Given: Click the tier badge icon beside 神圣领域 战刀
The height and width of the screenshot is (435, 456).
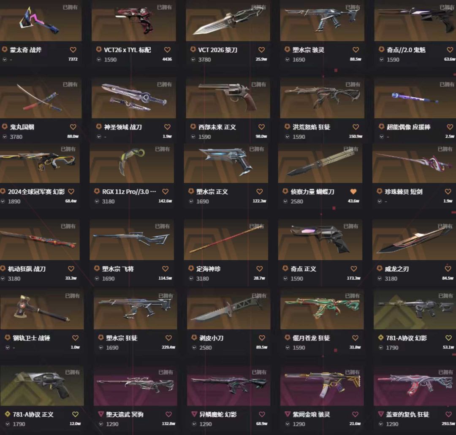Looking at the screenshot, I should coord(99,127).
